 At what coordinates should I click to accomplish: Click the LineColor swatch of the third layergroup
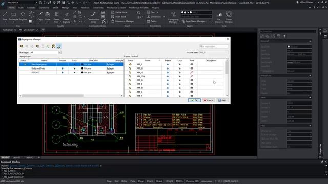(x=82, y=73)
